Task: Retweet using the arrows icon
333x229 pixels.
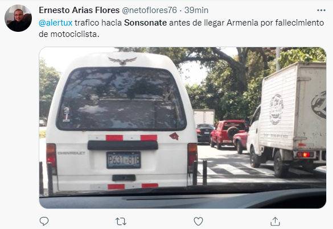Action: pyautogui.click(x=121, y=222)
